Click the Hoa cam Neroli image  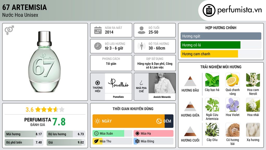(253, 80)
